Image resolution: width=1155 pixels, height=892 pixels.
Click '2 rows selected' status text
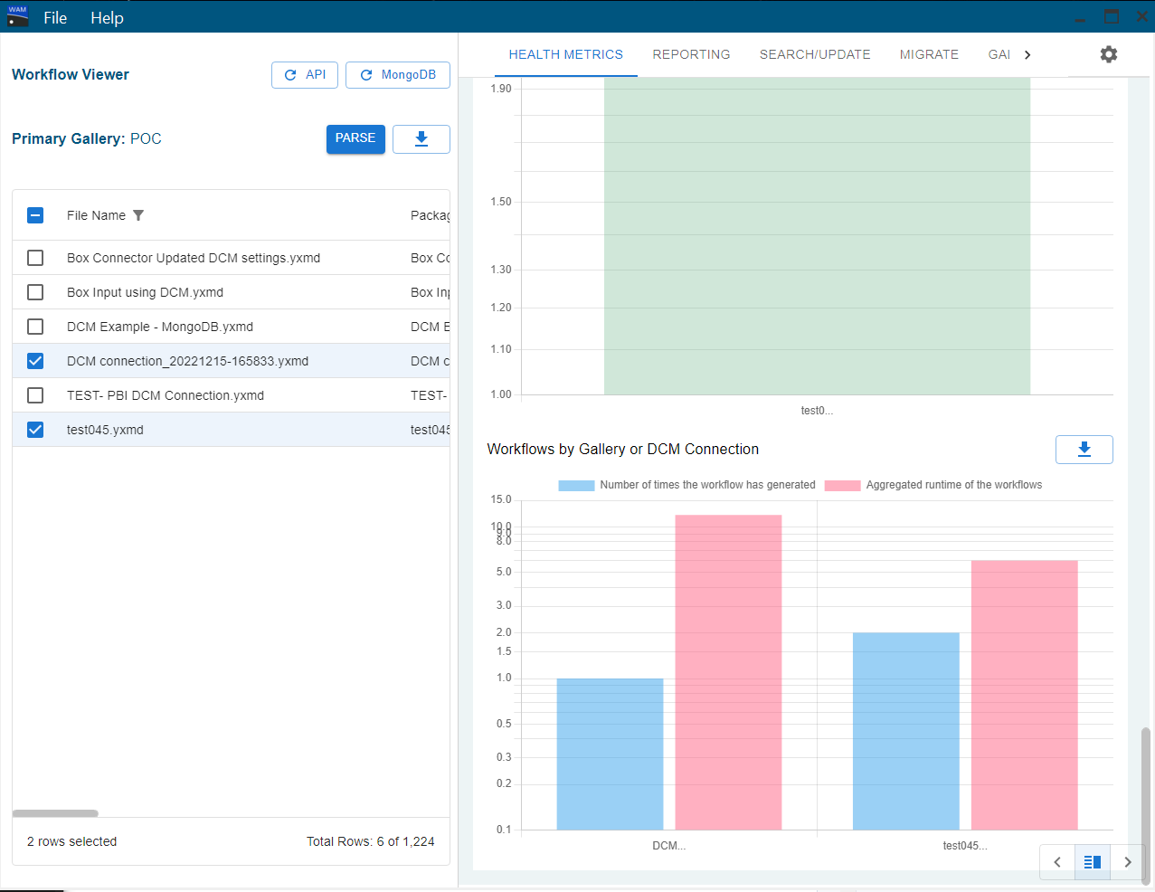click(72, 841)
